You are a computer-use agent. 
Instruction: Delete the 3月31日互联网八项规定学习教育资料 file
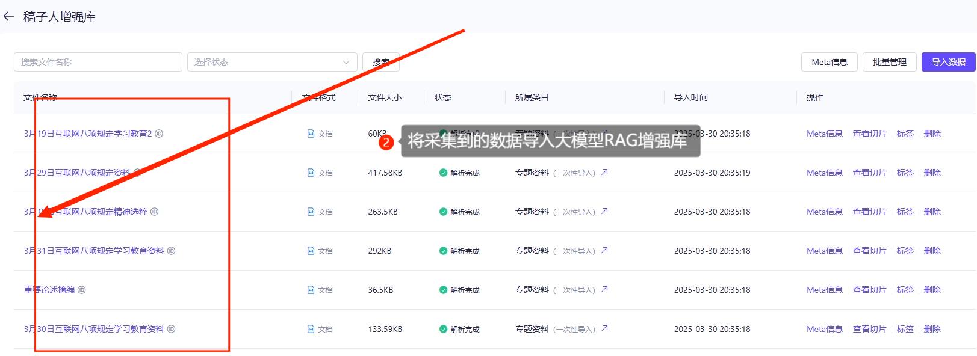tap(932, 251)
